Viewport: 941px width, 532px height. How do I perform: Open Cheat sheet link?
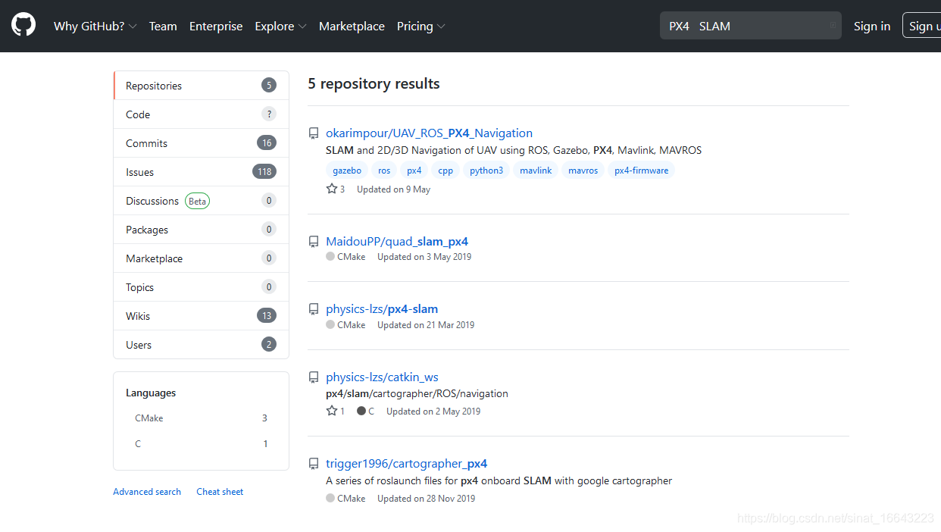(x=220, y=492)
